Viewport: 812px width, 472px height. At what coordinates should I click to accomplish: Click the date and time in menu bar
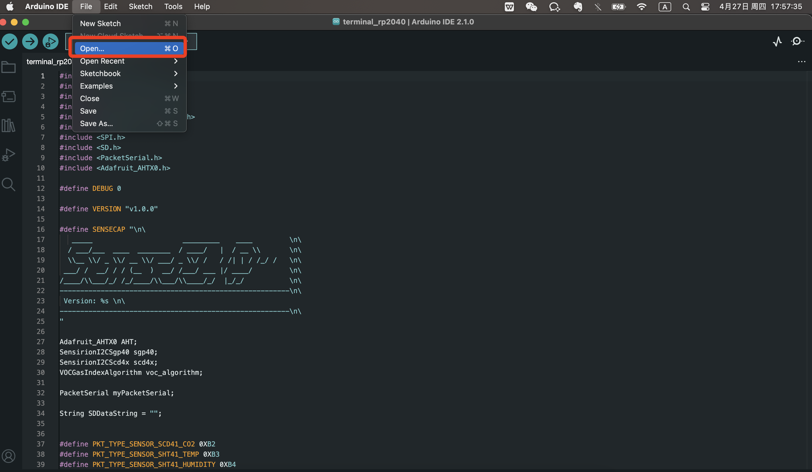tap(760, 7)
